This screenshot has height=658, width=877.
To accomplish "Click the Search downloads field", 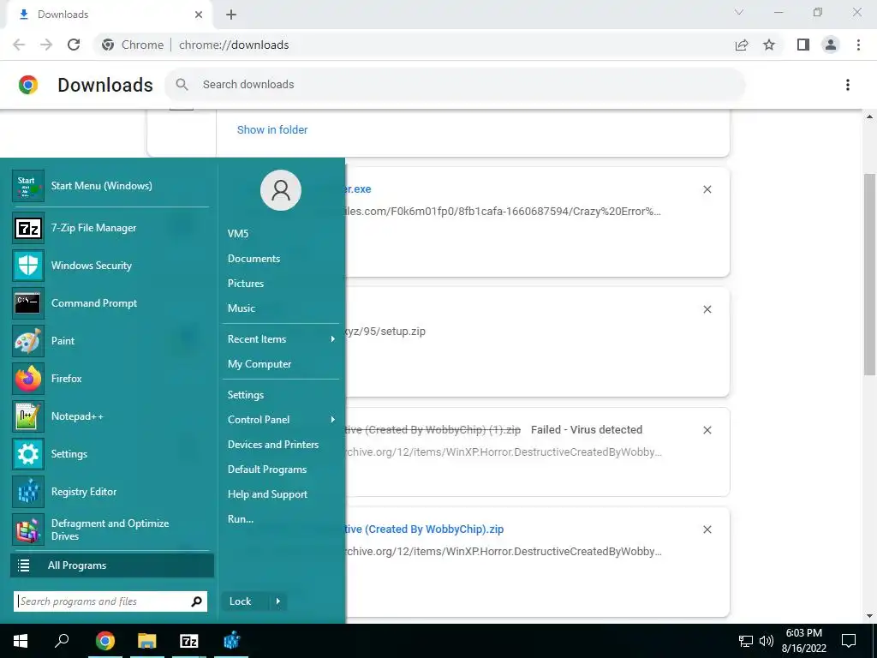I will click(455, 85).
